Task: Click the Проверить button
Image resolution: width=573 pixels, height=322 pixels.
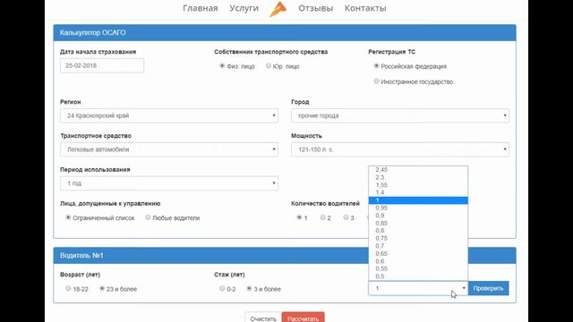Action: (488, 288)
